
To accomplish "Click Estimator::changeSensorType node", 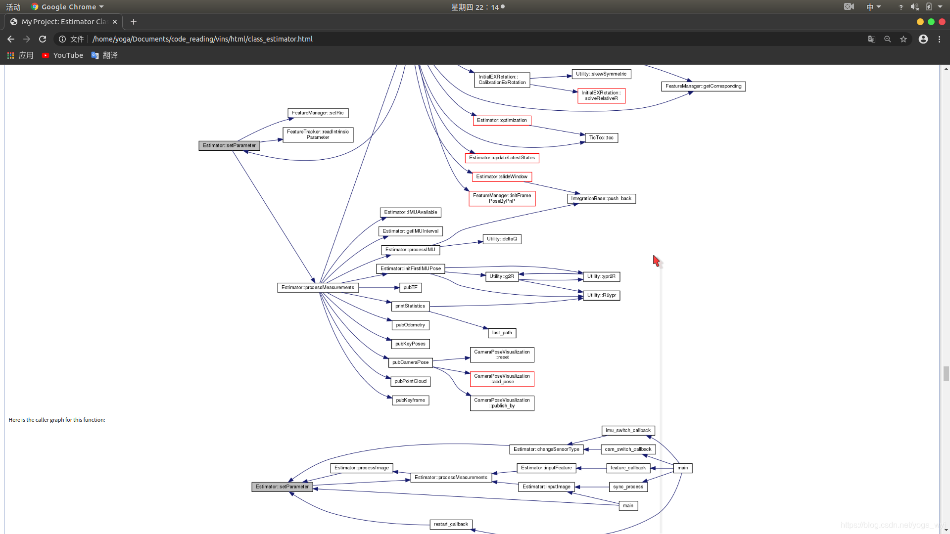I will (x=546, y=449).
